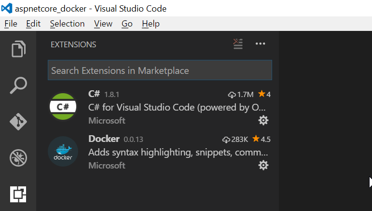Select the C# extension title
The height and width of the screenshot is (211, 372).
tap(94, 94)
